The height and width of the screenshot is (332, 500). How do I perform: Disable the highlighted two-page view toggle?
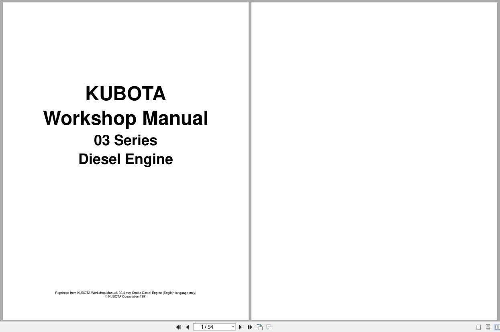(497, 327)
